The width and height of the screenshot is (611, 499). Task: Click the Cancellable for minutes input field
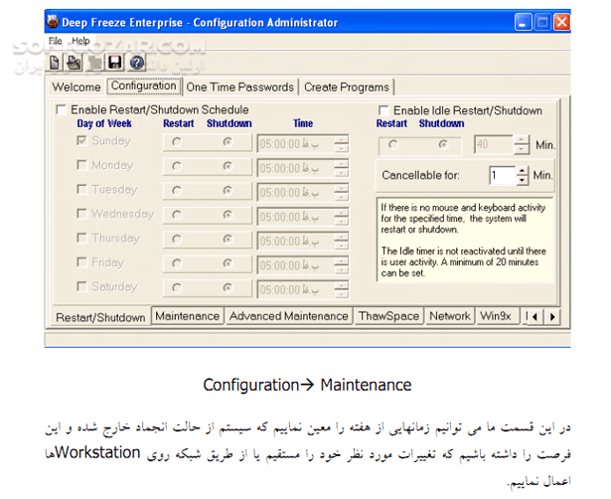(x=501, y=176)
